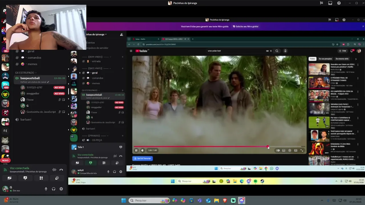
Task: Clear YouTube search with X icon
Action: click(x=271, y=51)
